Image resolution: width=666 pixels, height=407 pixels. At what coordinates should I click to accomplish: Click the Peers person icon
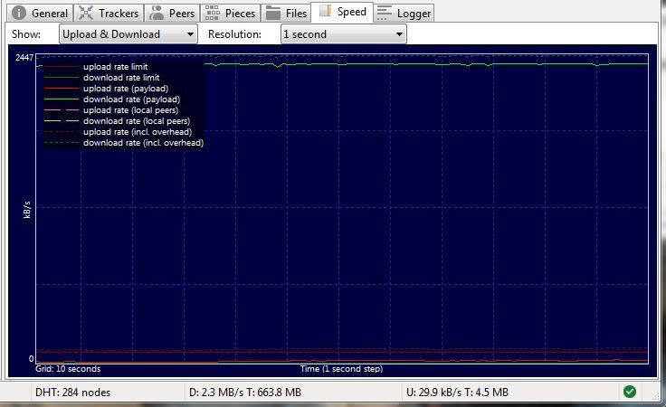(157, 13)
